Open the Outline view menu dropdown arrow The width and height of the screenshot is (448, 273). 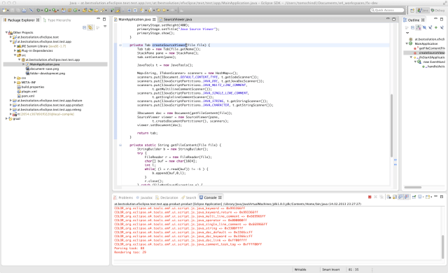pos(407,33)
